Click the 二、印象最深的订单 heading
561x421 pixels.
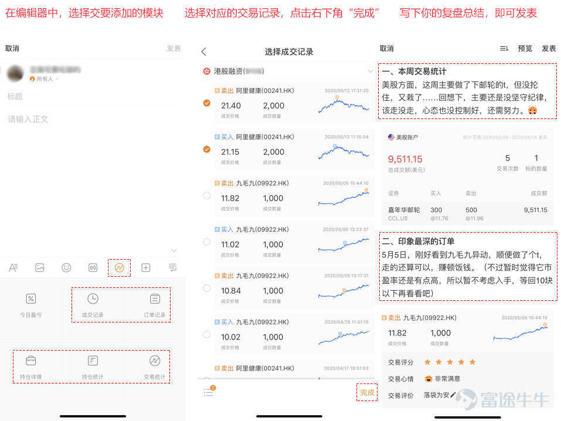click(418, 242)
